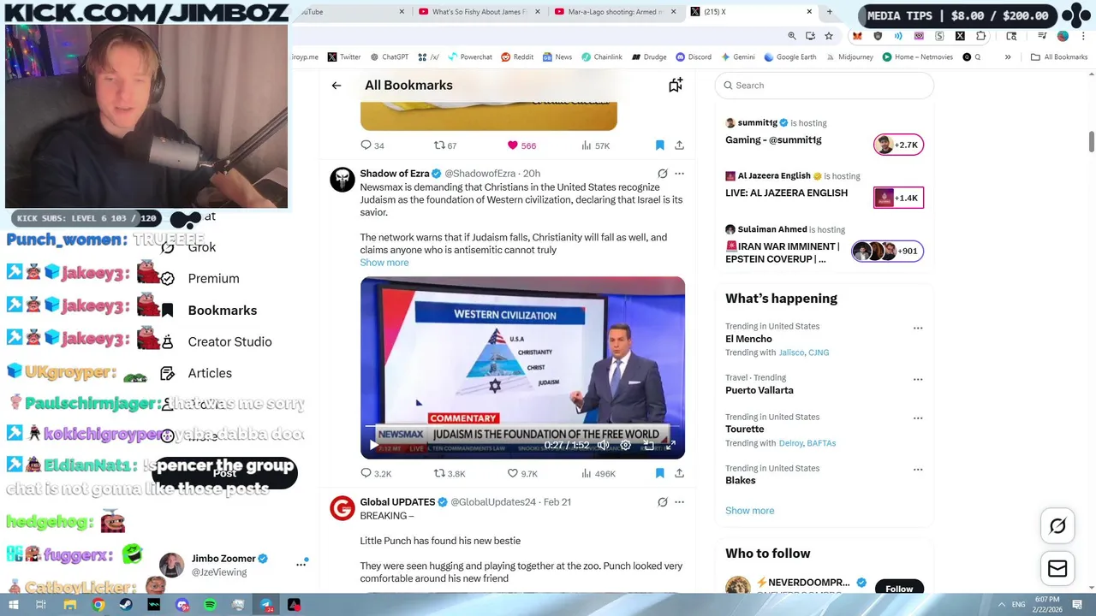Open the Shadow of Ezra profile name
Image resolution: width=1096 pixels, height=616 pixels.
pyautogui.click(x=395, y=174)
